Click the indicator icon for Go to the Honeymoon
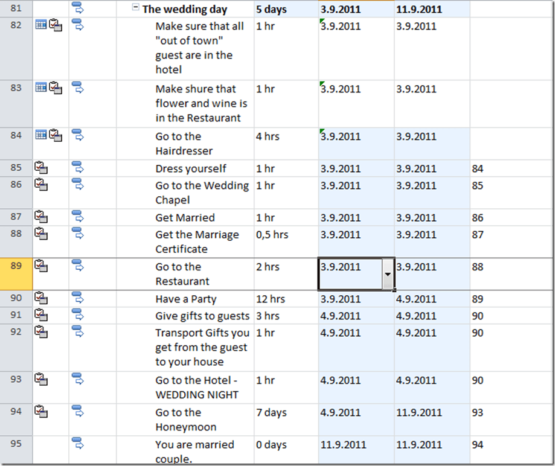Viewport: 555px width, 466px height. tap(41, 412)
